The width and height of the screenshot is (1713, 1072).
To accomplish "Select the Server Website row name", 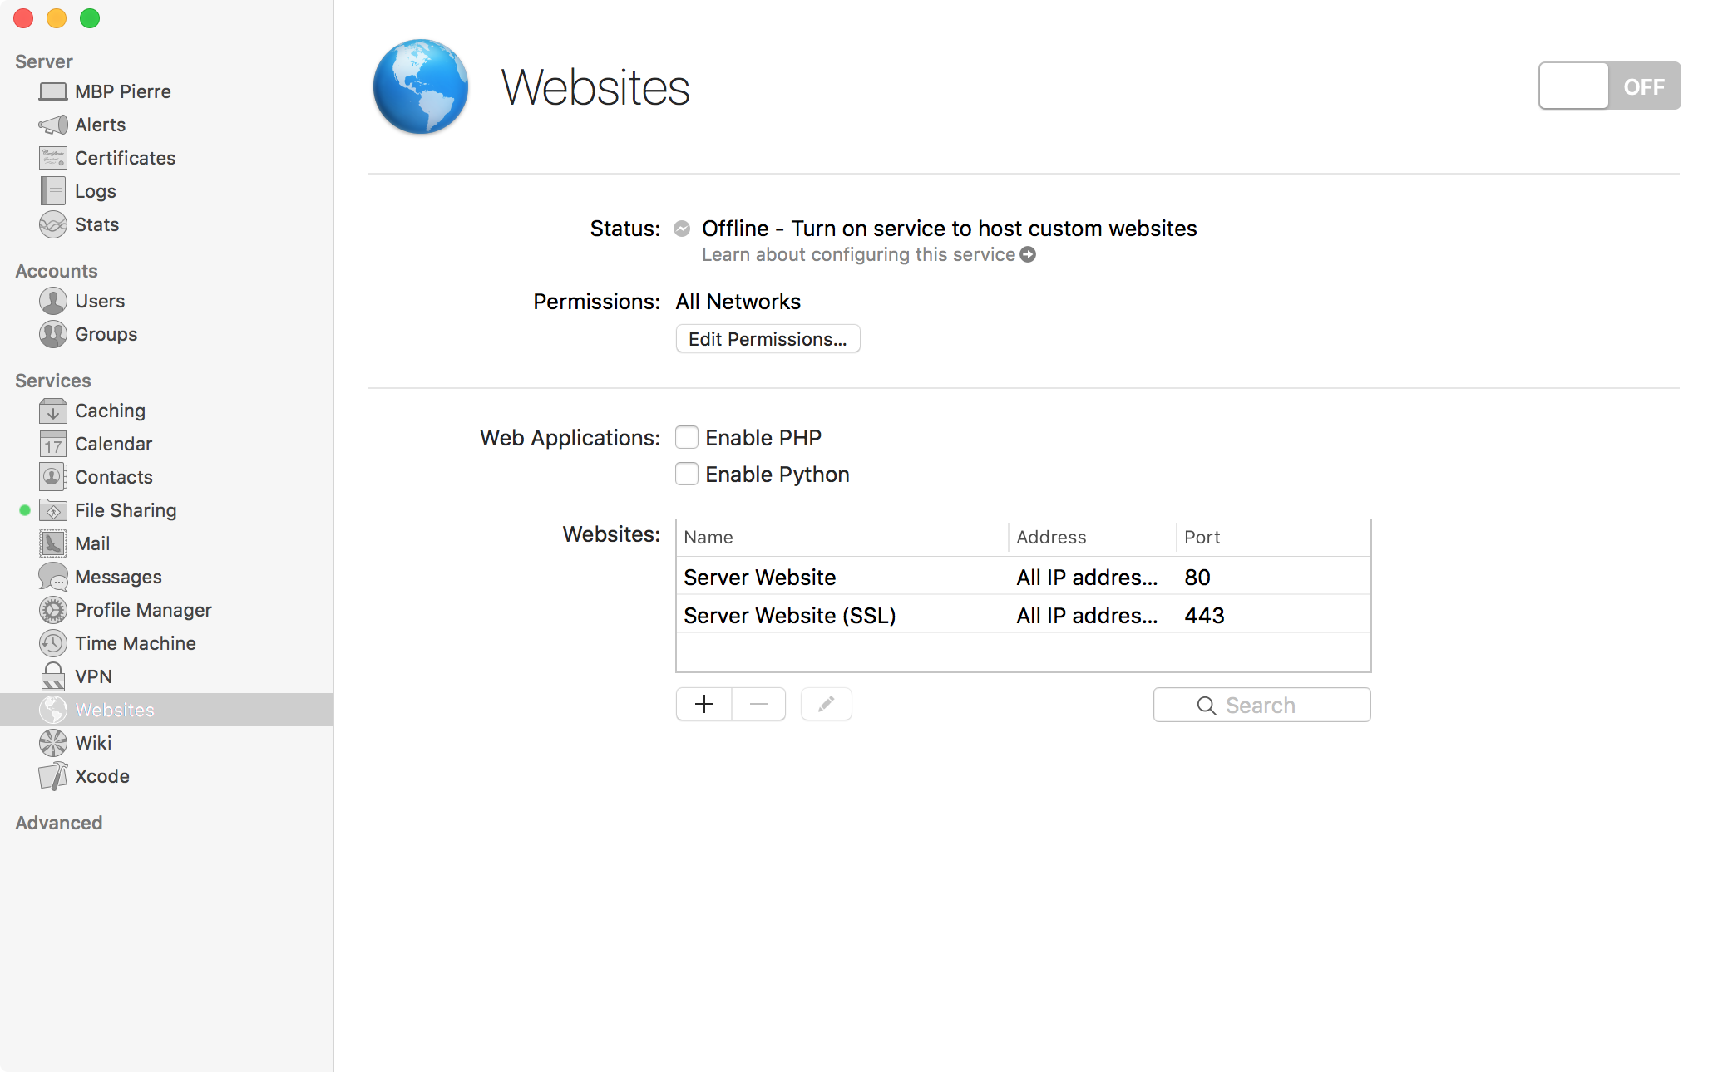I will (x=759, y=578).
